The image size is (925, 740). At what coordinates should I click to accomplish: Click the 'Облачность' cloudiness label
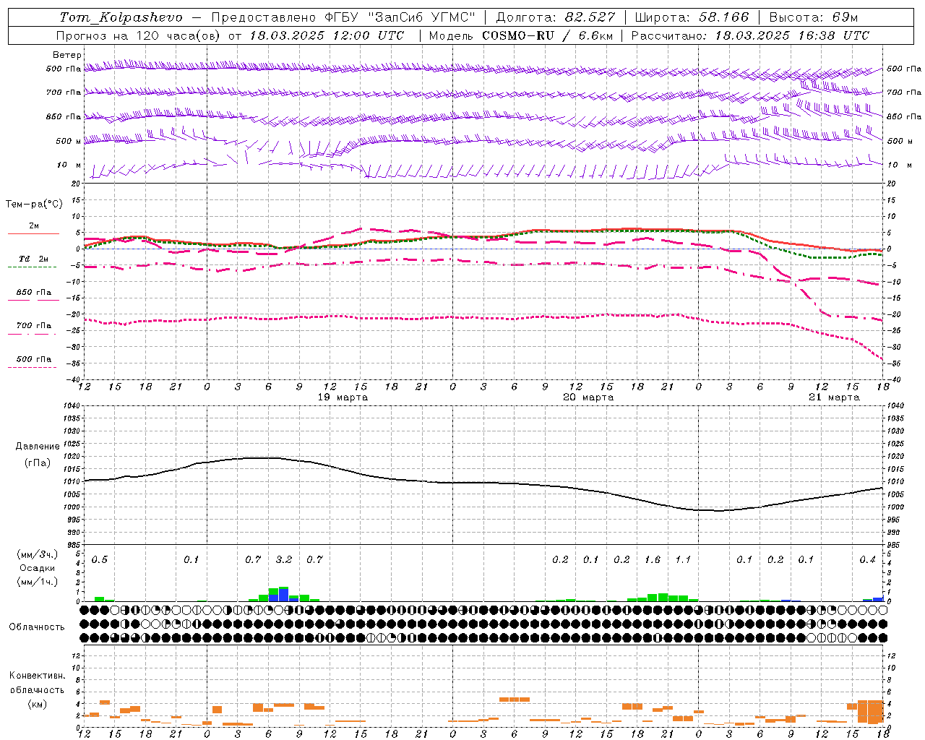tap(37, 627)
